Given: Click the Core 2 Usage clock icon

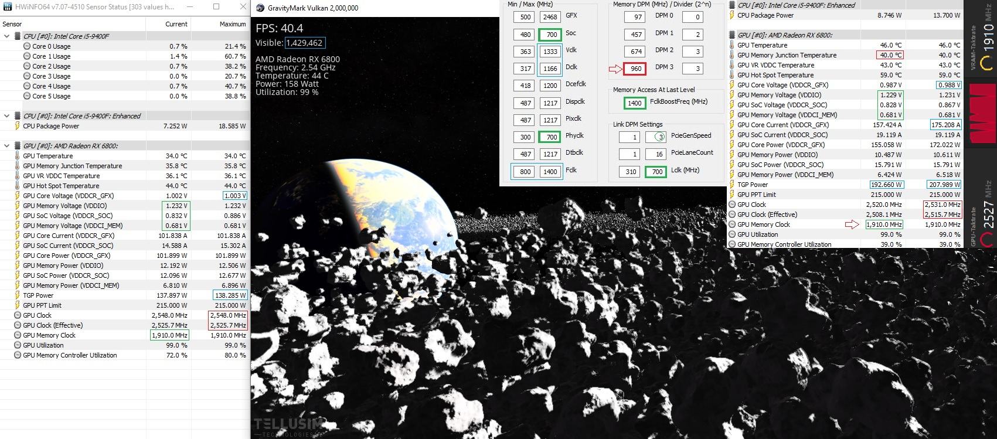Looking at the screenshot, I should [x=27, y=66].
